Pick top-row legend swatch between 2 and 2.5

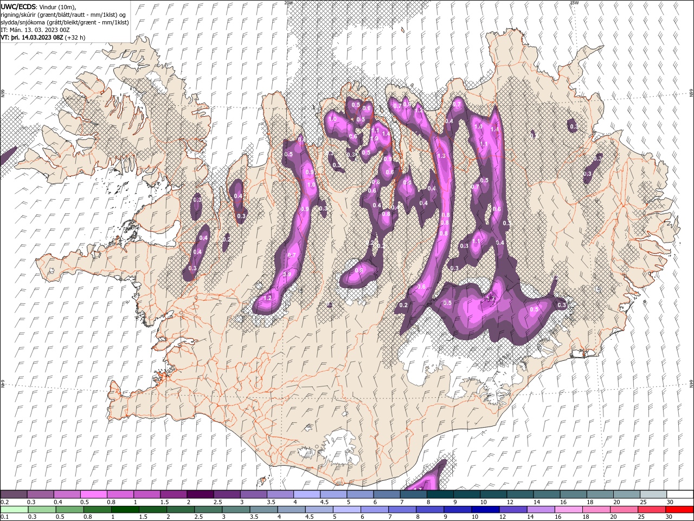coord(201,494)
